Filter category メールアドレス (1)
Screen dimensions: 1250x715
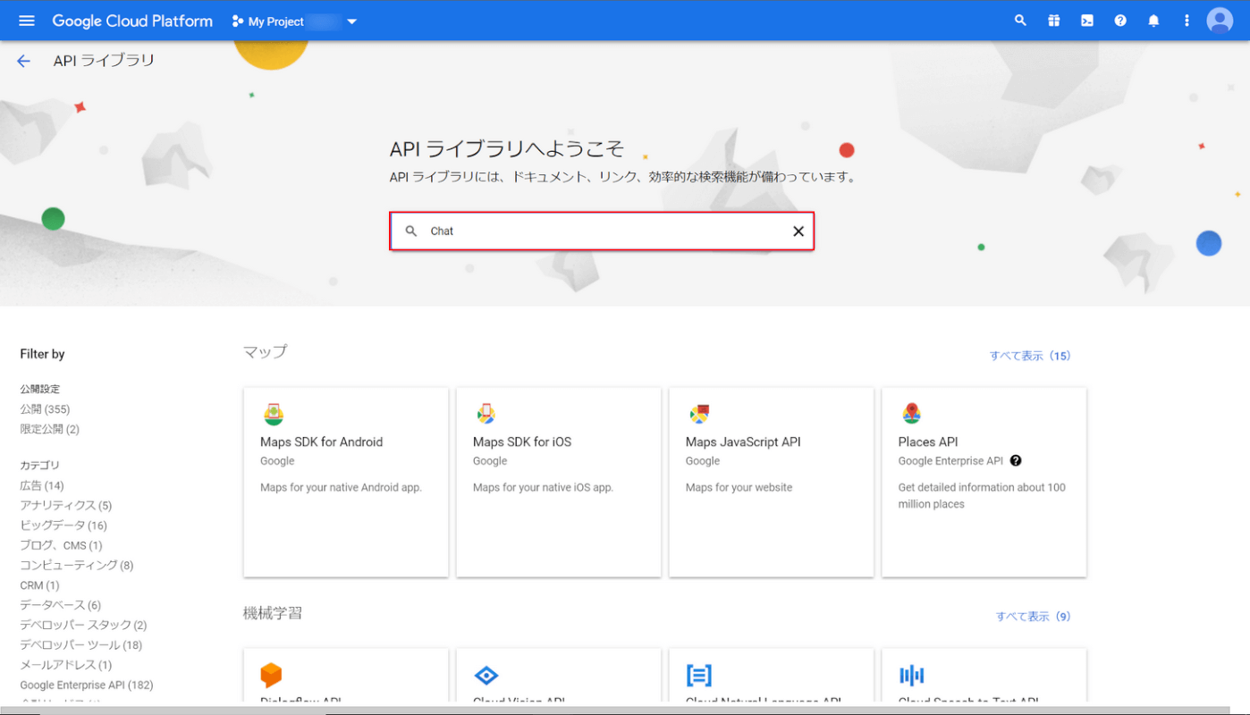[66, 665]
